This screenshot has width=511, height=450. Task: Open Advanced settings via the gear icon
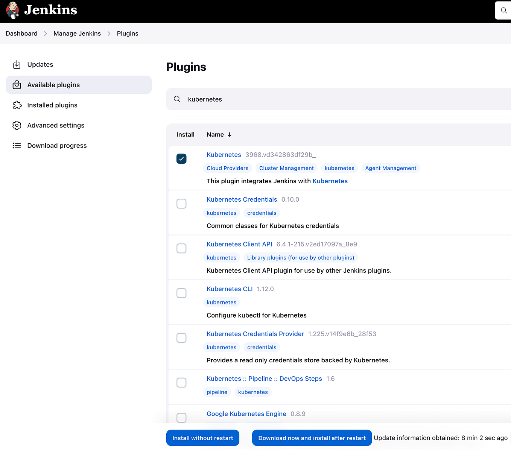(17, 125)
